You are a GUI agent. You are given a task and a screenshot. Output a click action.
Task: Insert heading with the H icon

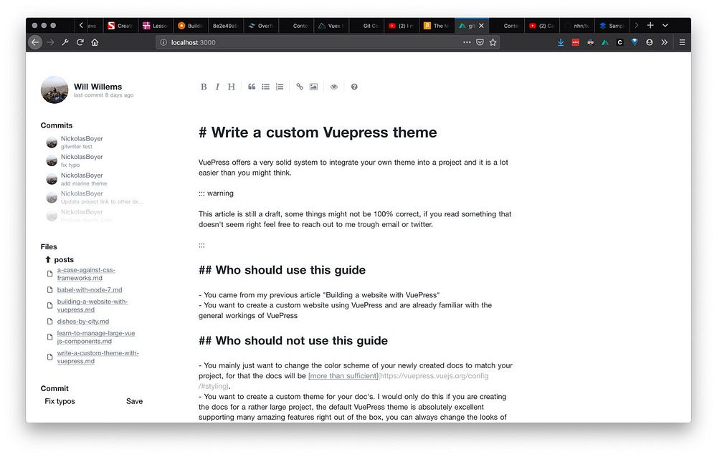pos(232,87)
